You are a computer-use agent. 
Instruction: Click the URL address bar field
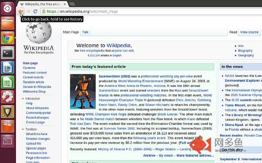point(151,11)
